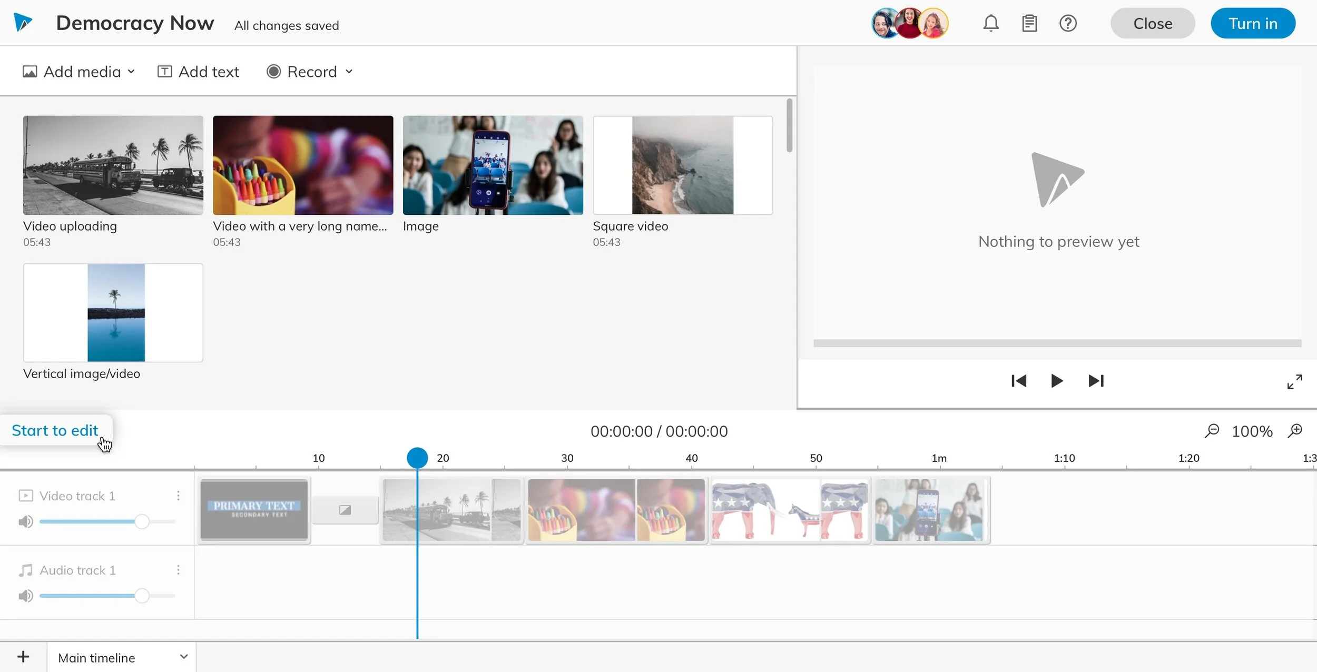Expand the preview to fullscreen
This screenshot has height=672, width=1317.
click(x=1294, y=381)
